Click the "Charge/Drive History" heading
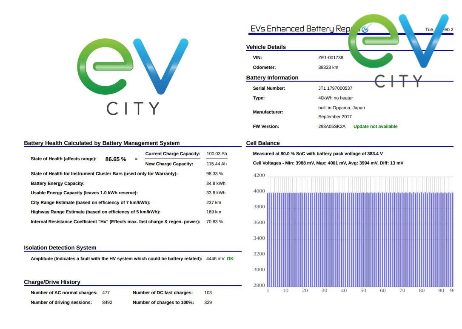The width and height of the screenshot is (462, 329). click(52, 282)
